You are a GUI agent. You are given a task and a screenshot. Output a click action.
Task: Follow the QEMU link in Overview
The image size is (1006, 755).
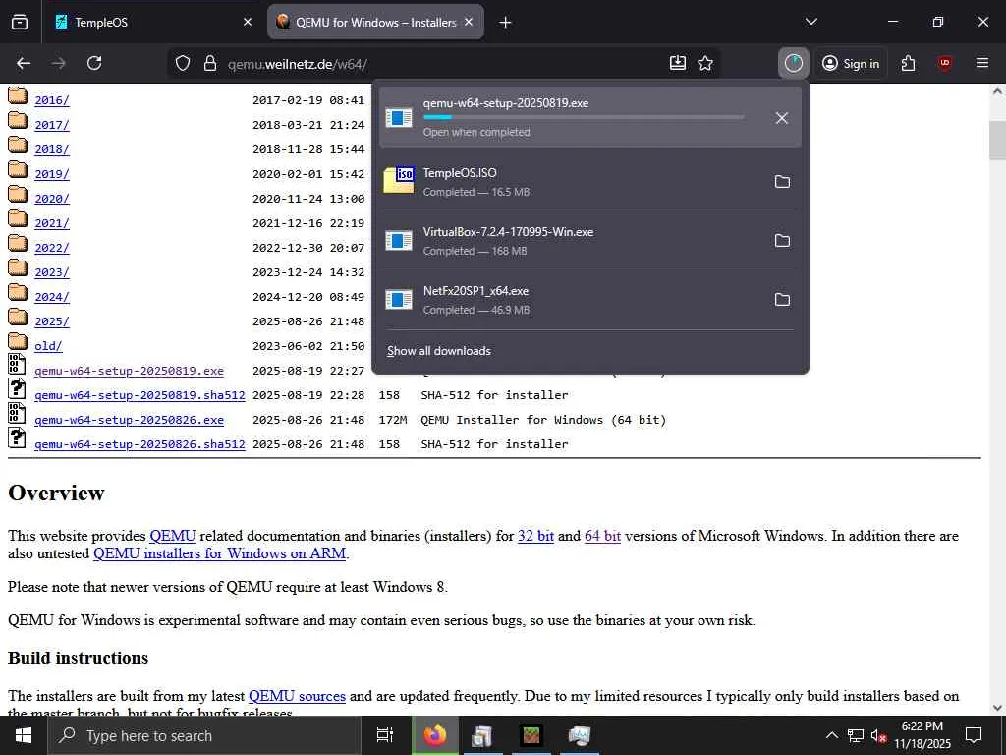(x=173, y=536)
